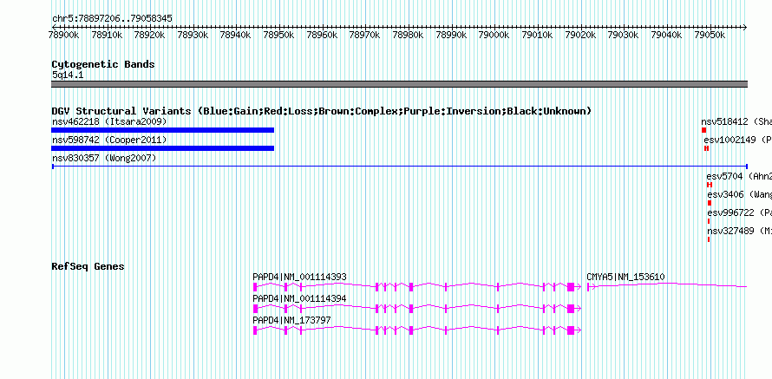Image resolution: width=772 pixels, height=379 pixels.
Task: Click the 78980k ruler tick label
Action: click(409, 35)
